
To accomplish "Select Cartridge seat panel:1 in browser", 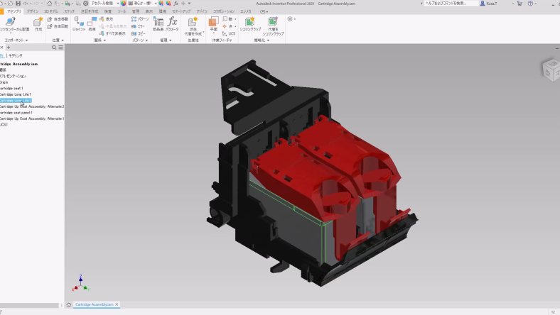I will pyautogui.click(x=16, y=112).
